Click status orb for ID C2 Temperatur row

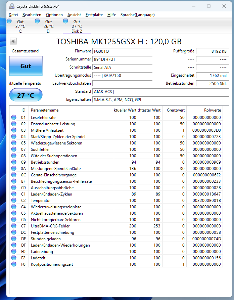tap(14, 200)
